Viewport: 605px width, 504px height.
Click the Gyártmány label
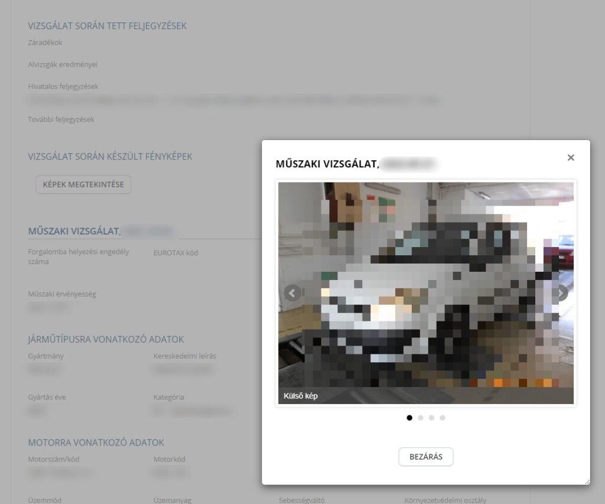45,356
